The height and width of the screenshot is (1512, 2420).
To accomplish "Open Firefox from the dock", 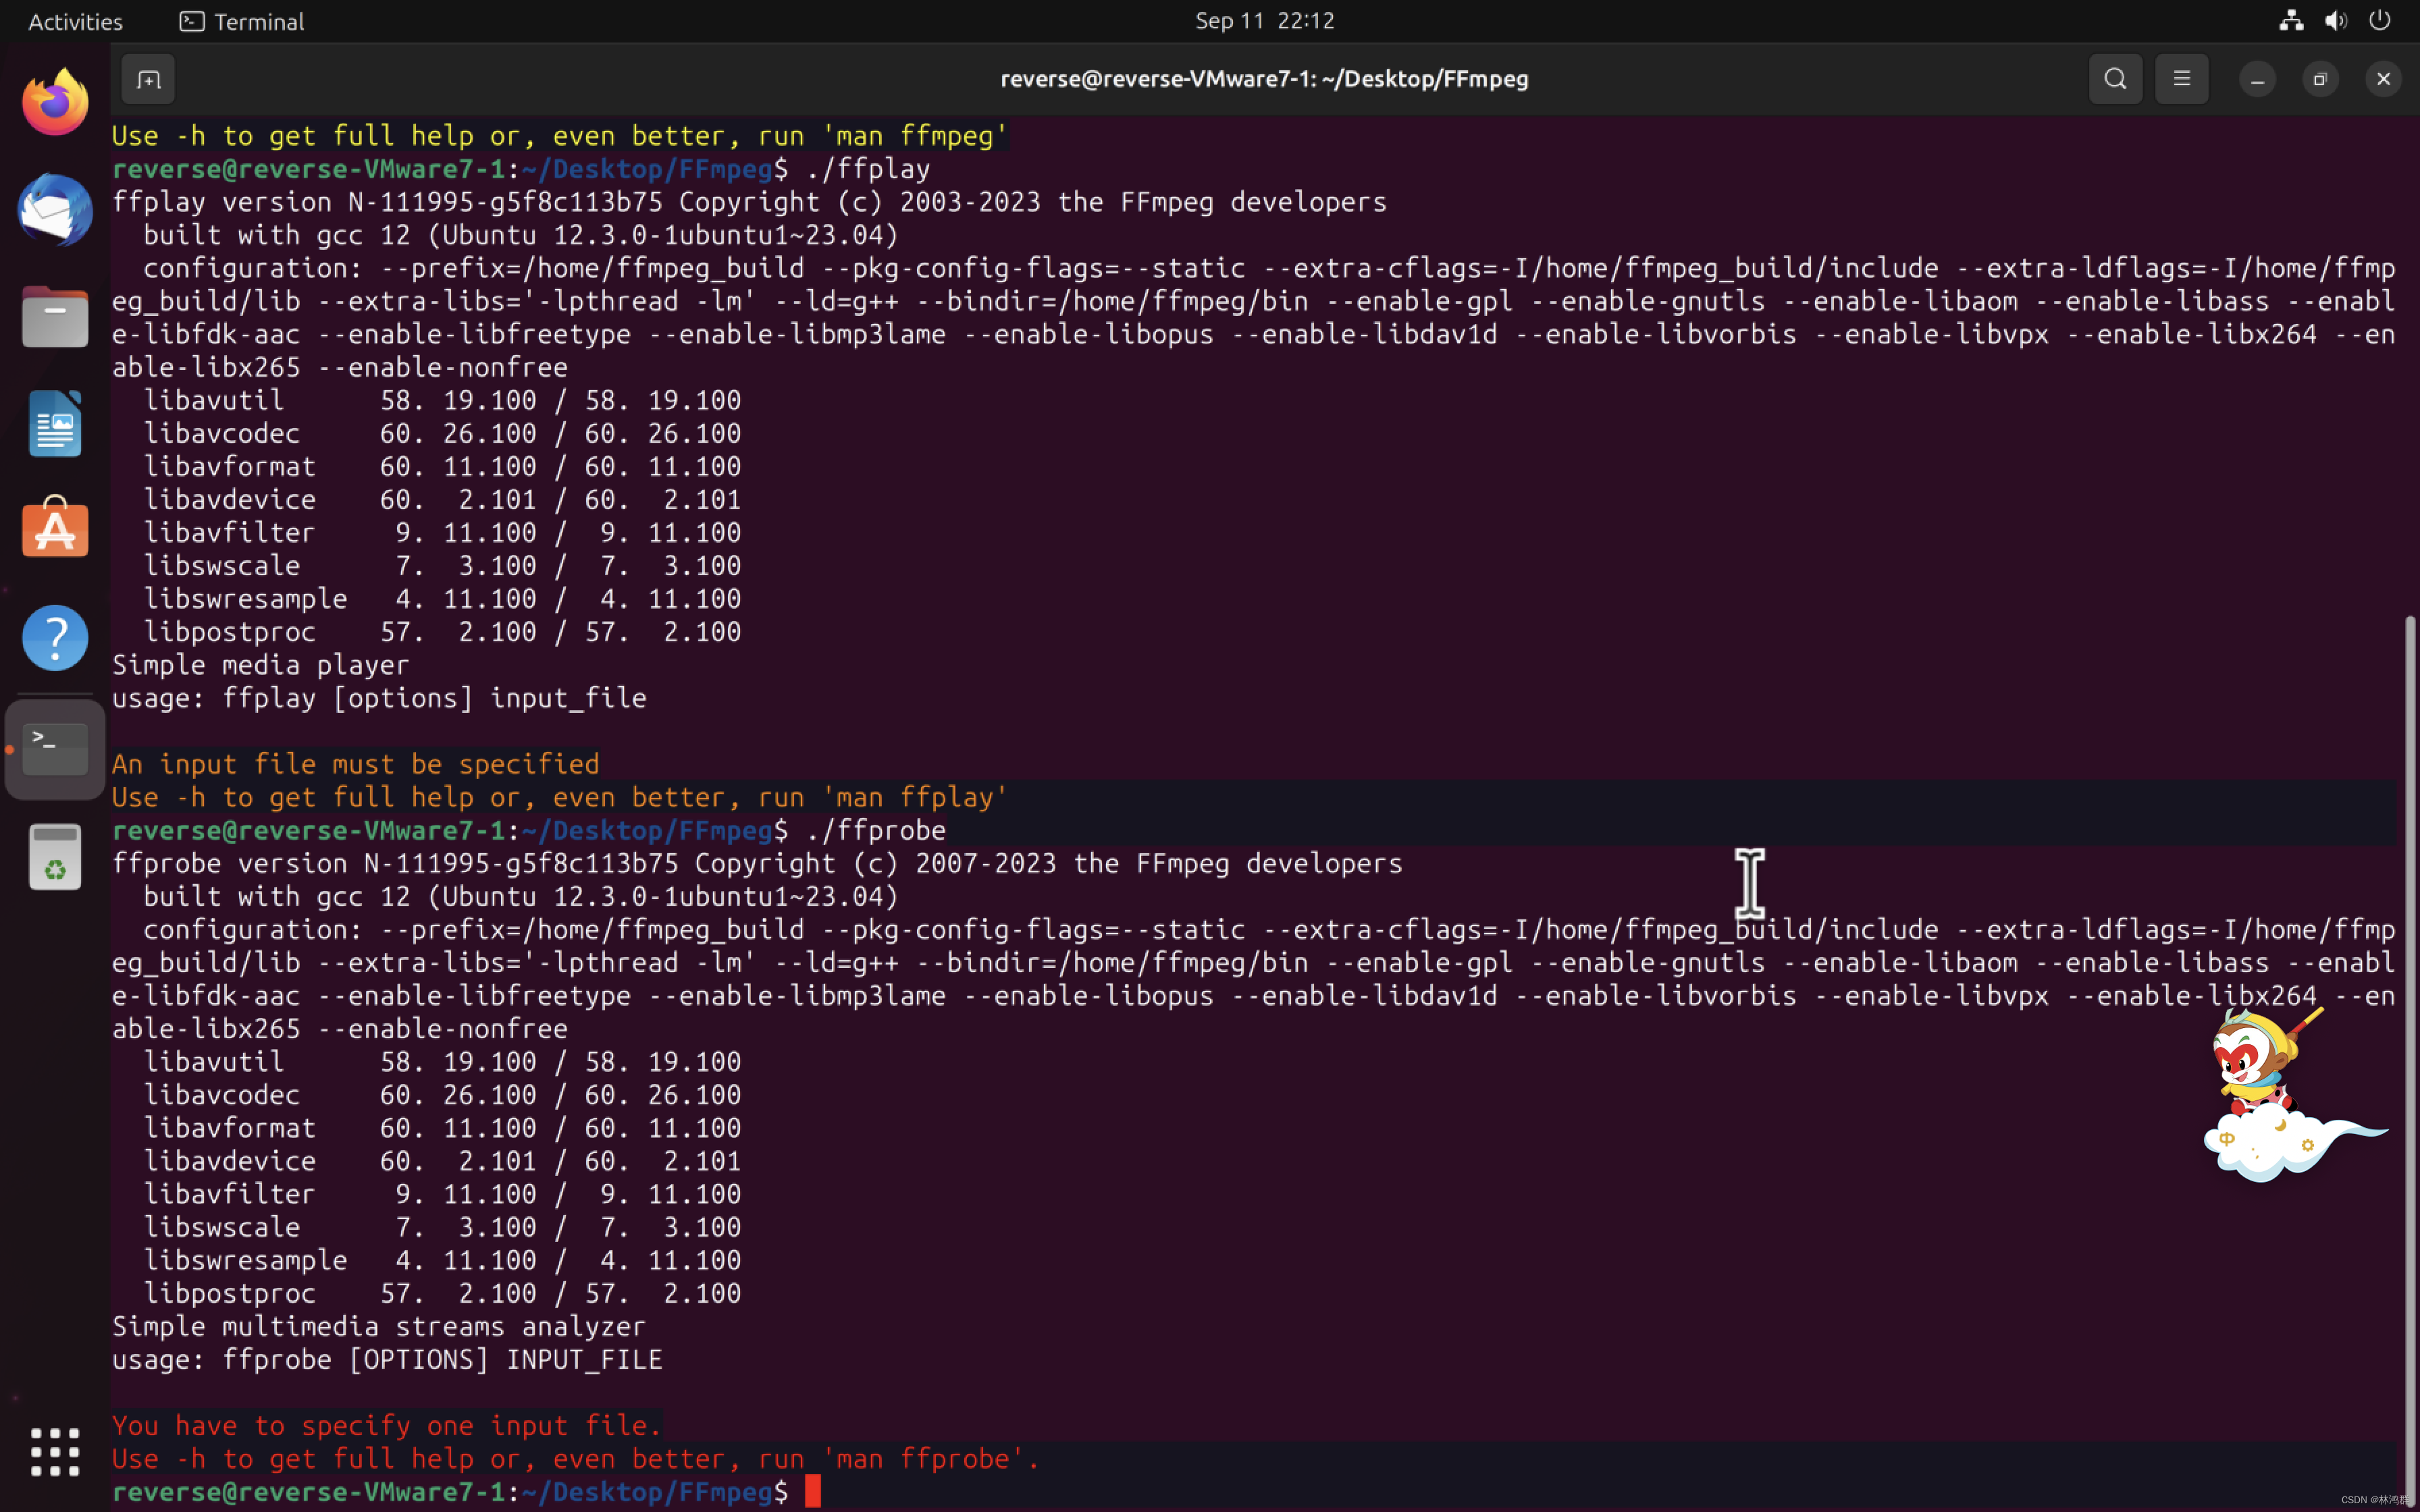I will 55,102.
